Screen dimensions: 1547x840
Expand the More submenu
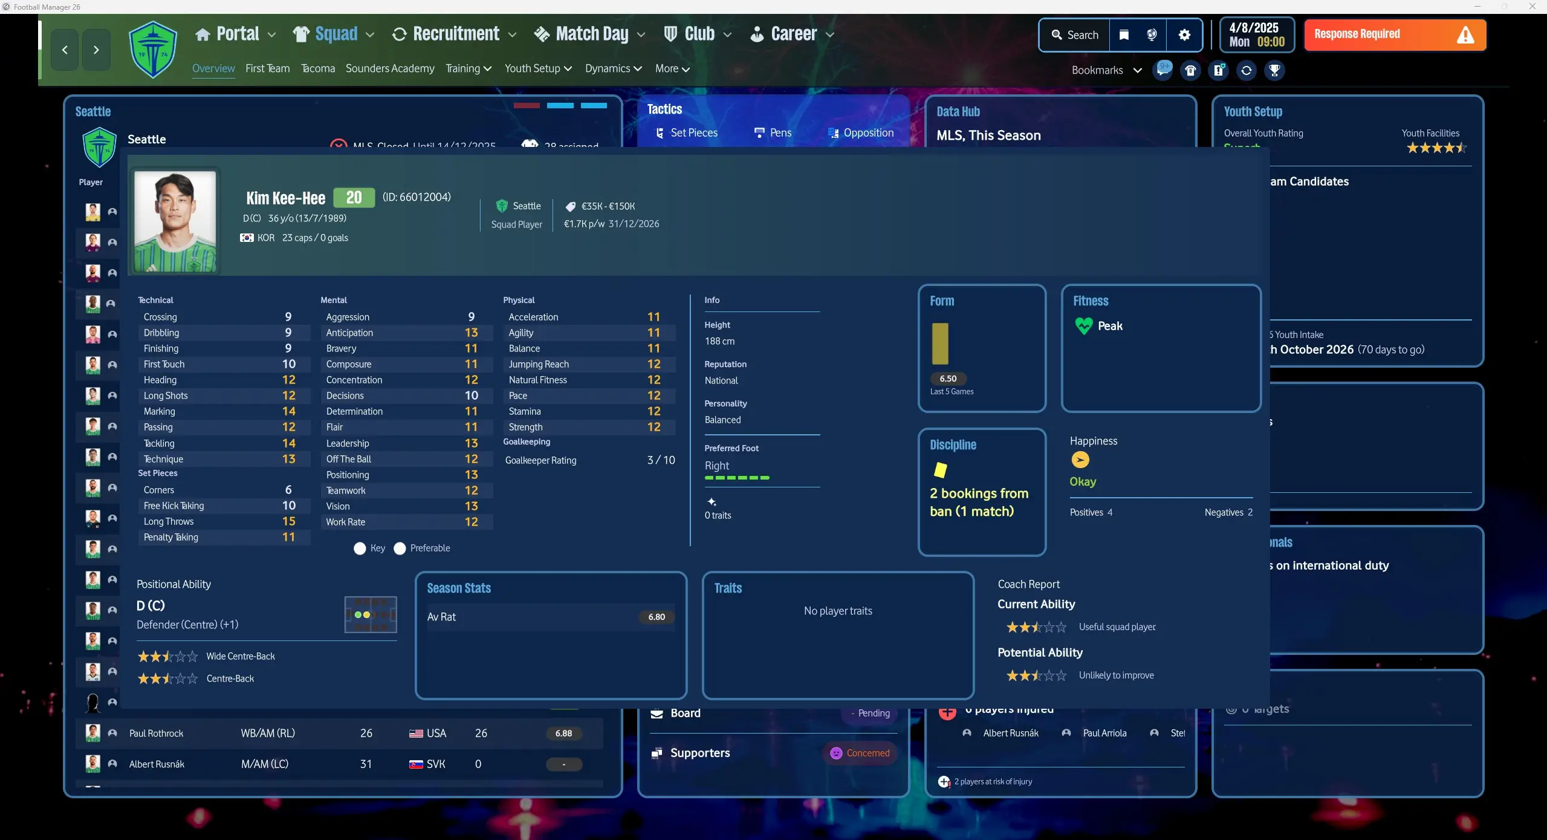(x=672, y=68)
